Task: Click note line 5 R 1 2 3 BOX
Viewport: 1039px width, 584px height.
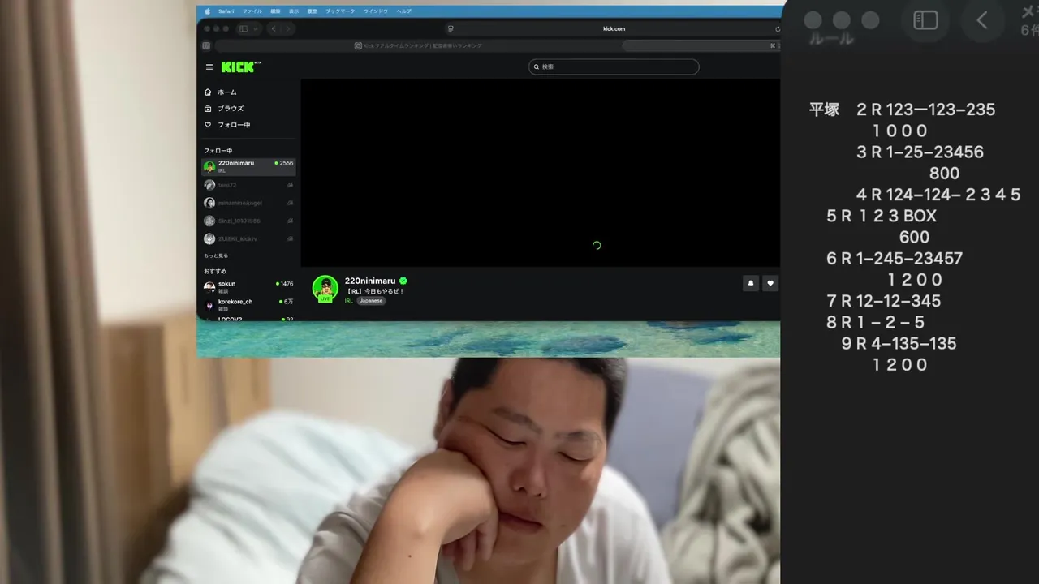Action: 882,216
